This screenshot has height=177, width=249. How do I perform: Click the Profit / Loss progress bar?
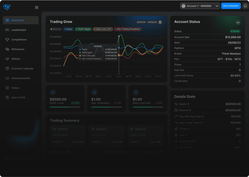tap(65, 107)
